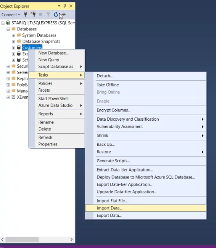This screenshot has height=248, width=216.
Task: Expand the Customers database node
Action: [13, 48]
